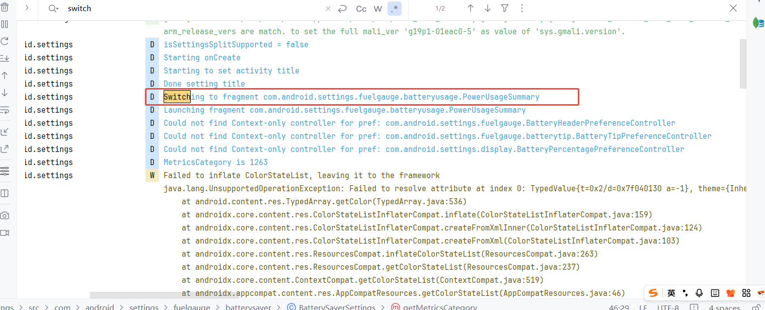Click the Sogou input method logo
Screen dimensions: 765x310
click(653, 293)
